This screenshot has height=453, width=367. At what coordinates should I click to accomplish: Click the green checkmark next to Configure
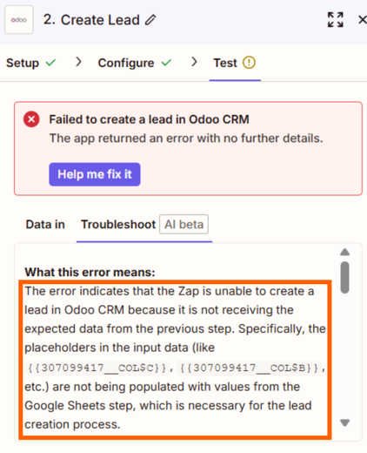166,63
